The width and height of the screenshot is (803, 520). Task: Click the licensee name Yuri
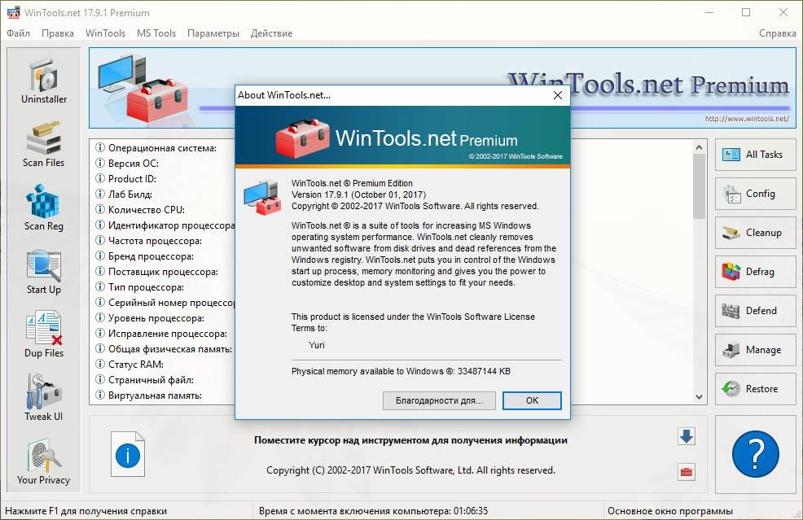tap(317, 345)
